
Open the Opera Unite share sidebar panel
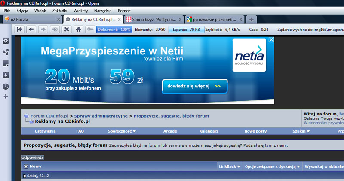point(6,52)
